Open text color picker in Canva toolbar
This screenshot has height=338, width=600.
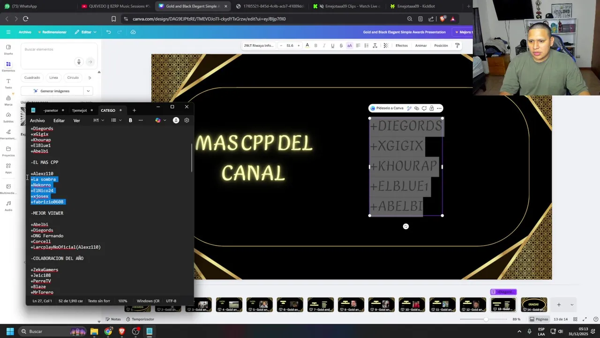pos(307,46)
